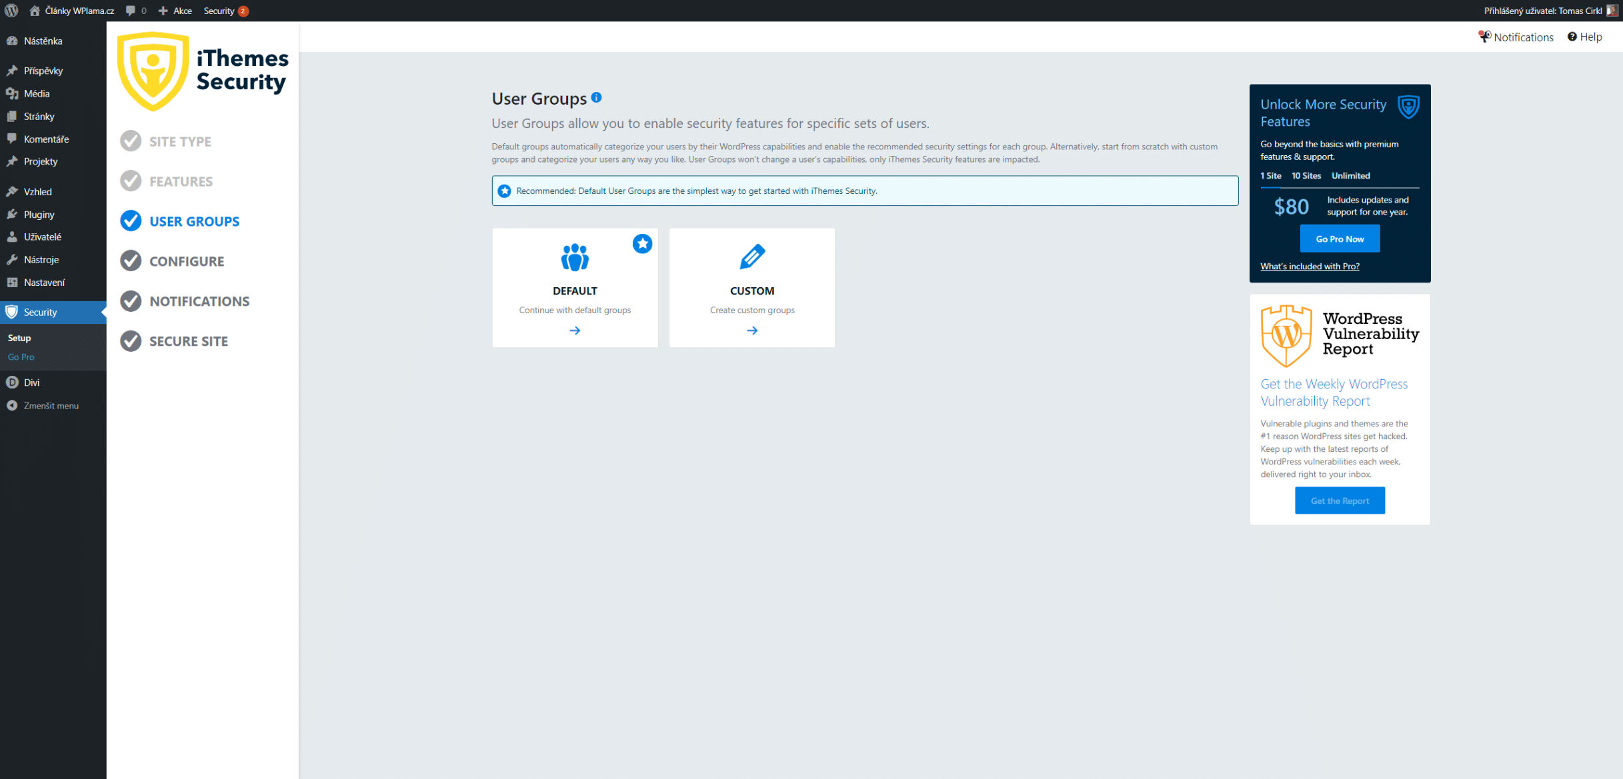Image resolution: width=1623 pixels, height=779 pixels.
Task: Open the Help menu
Action: point(1584,37)
